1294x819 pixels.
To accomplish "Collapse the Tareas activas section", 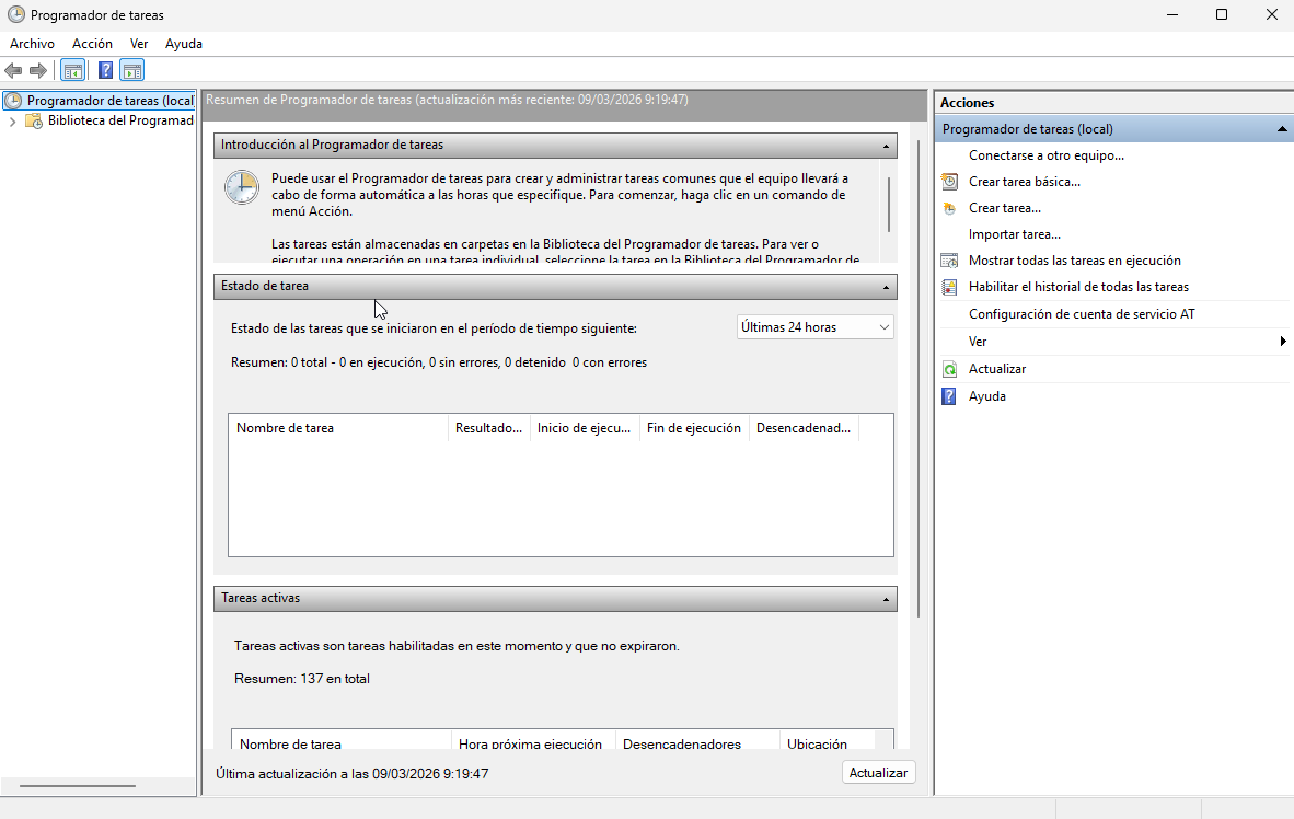I will [x=886, y=599].
